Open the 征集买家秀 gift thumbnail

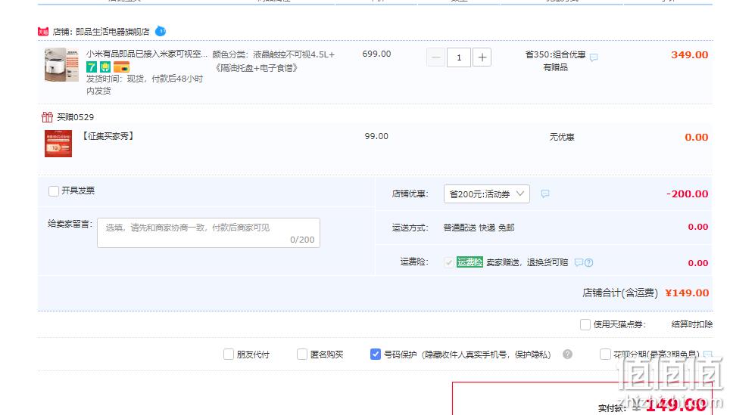coord(58,144)
